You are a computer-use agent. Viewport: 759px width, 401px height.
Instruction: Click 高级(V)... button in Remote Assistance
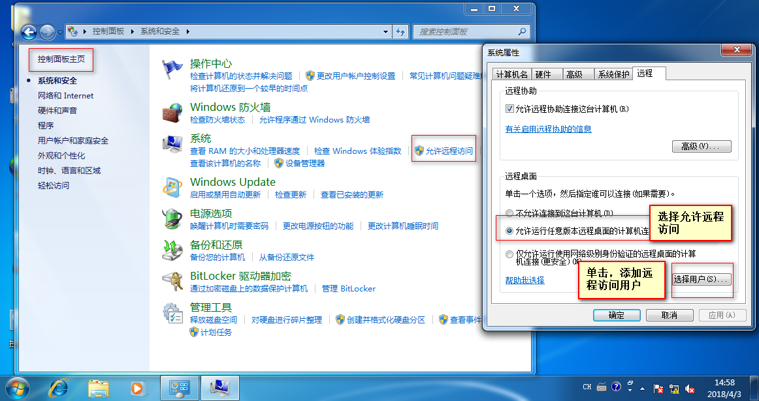pyautogui.click(x=702, y=147)
